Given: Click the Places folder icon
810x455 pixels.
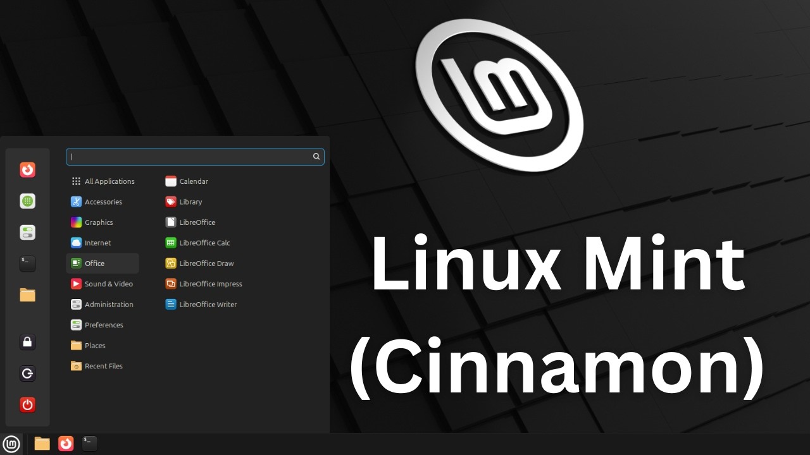Looking at the screenshot, I should [x=76, y=346].
